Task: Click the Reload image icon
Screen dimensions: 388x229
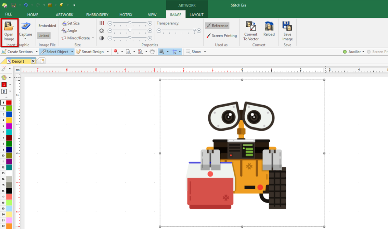Action: click(x=269, y=26)
